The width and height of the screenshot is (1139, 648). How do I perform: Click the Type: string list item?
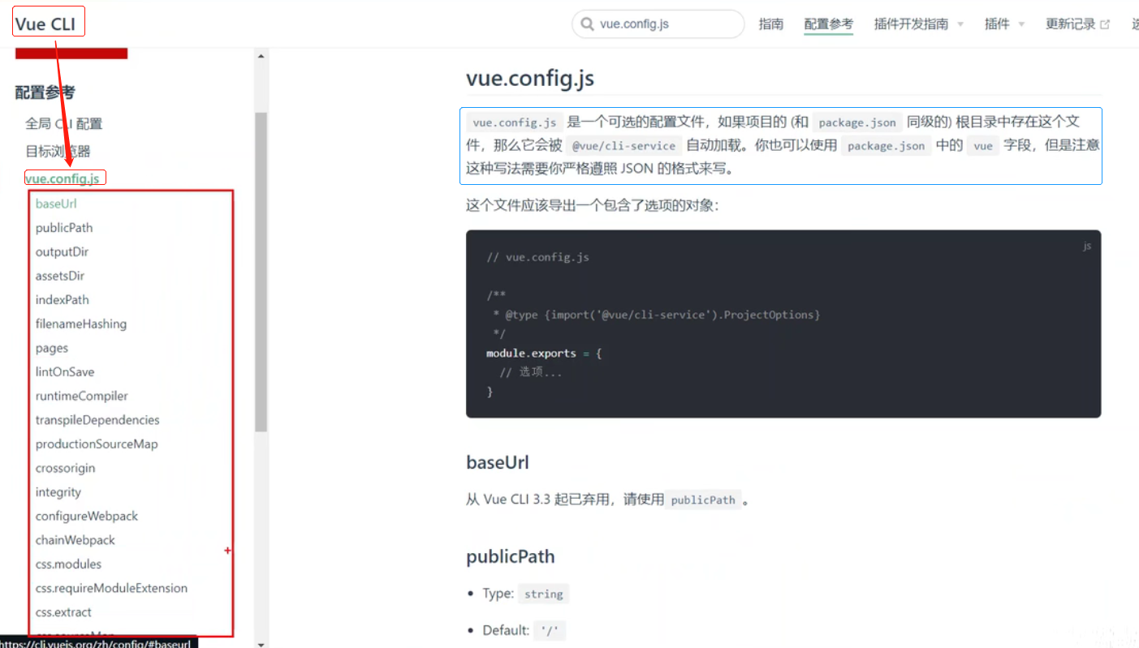click(526, 594)
